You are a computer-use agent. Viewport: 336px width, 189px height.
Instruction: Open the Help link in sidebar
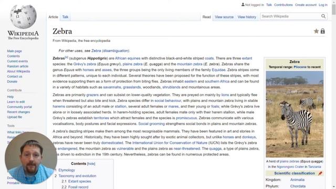[10, 97]
